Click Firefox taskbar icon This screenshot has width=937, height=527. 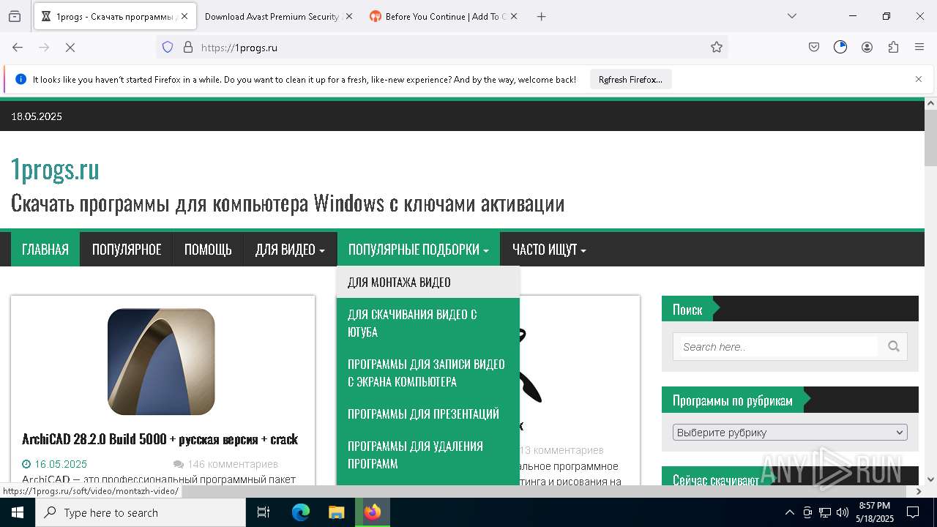point(373,512)
